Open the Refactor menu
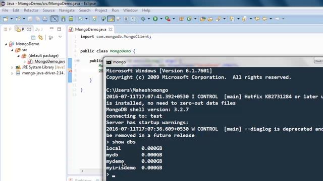 31,10
